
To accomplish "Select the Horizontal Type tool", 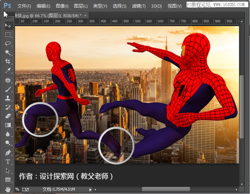I will [x=8, y=162].
